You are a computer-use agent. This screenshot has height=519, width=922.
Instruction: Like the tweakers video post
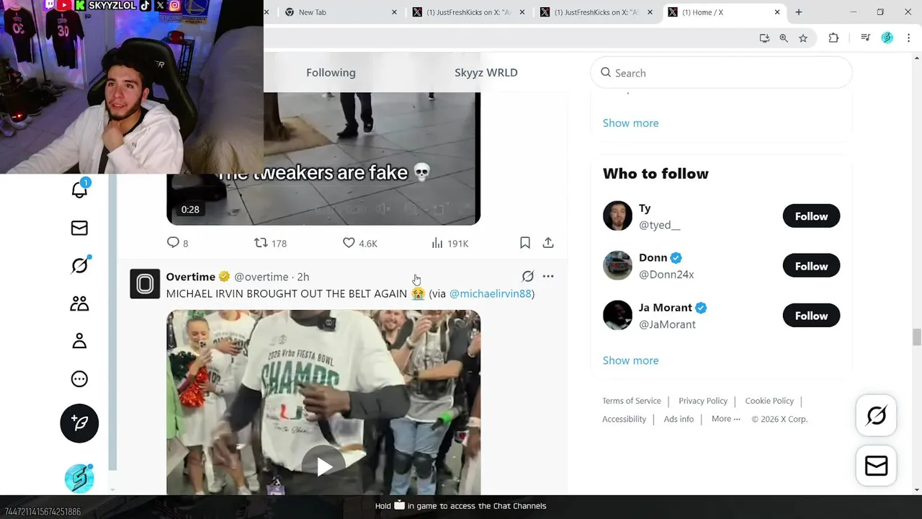(x=359, y=243)
